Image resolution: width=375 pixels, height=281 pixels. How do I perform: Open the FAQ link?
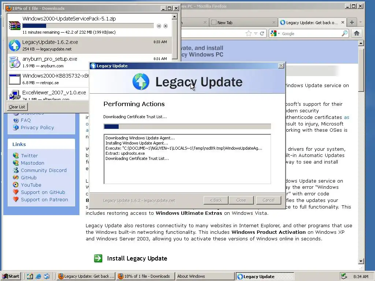tap(26, 120)
